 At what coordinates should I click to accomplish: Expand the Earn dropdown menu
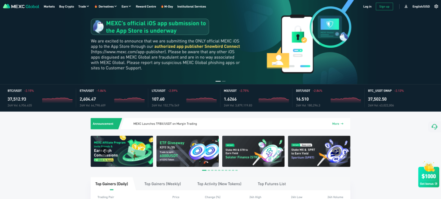126,6
